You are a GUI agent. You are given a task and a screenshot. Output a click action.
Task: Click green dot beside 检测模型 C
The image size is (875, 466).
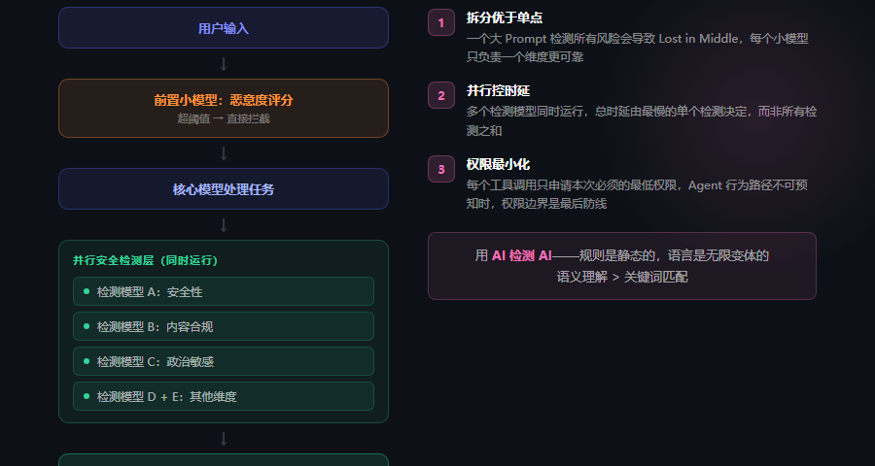click(x=87, y=361)
